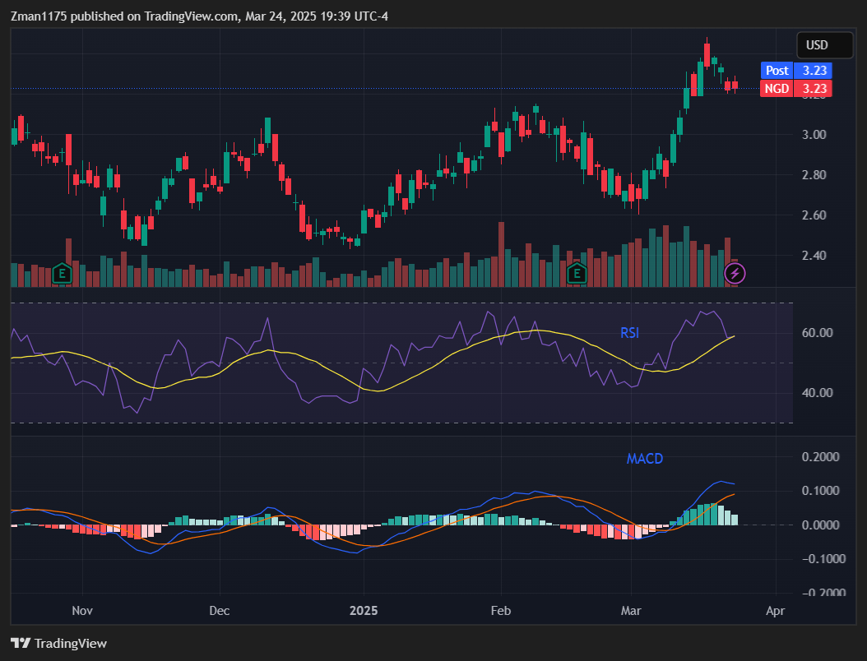
Task: Select the Mar label on time axis
Action: 631,611
